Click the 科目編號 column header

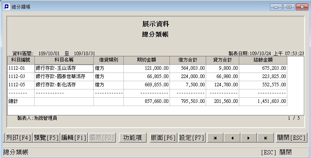point(21,60)
